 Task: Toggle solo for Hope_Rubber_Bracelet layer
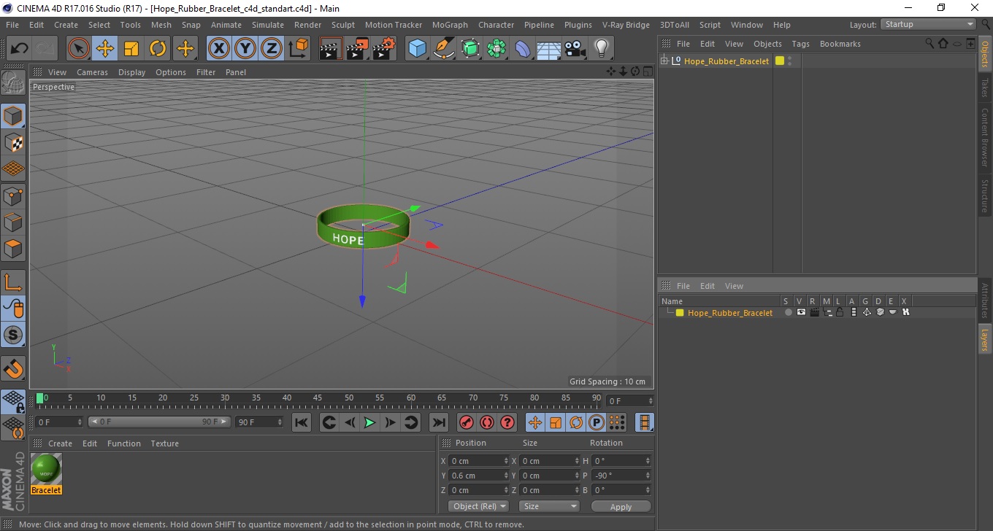[788, 312]
